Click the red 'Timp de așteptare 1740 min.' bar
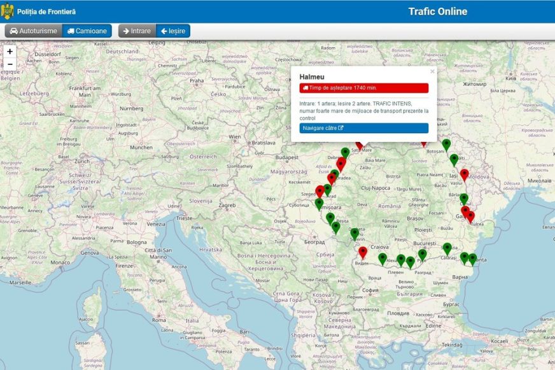Image resolution: width=555 pixels, height=370 pixels. pyautogui.click(x=364, y=88)
